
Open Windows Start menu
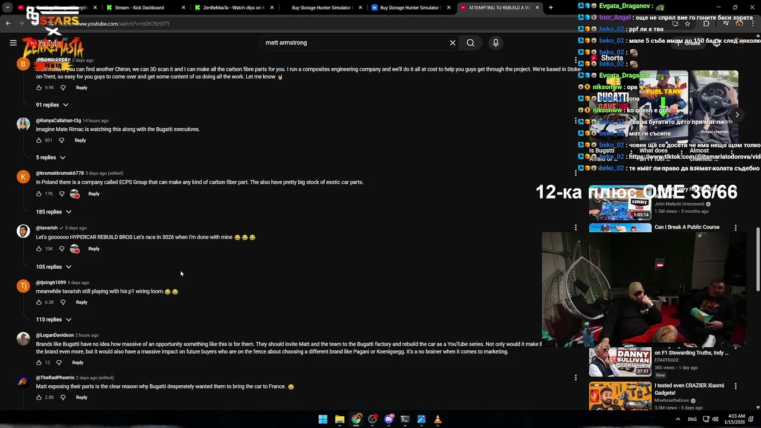[x=323, y=419]
